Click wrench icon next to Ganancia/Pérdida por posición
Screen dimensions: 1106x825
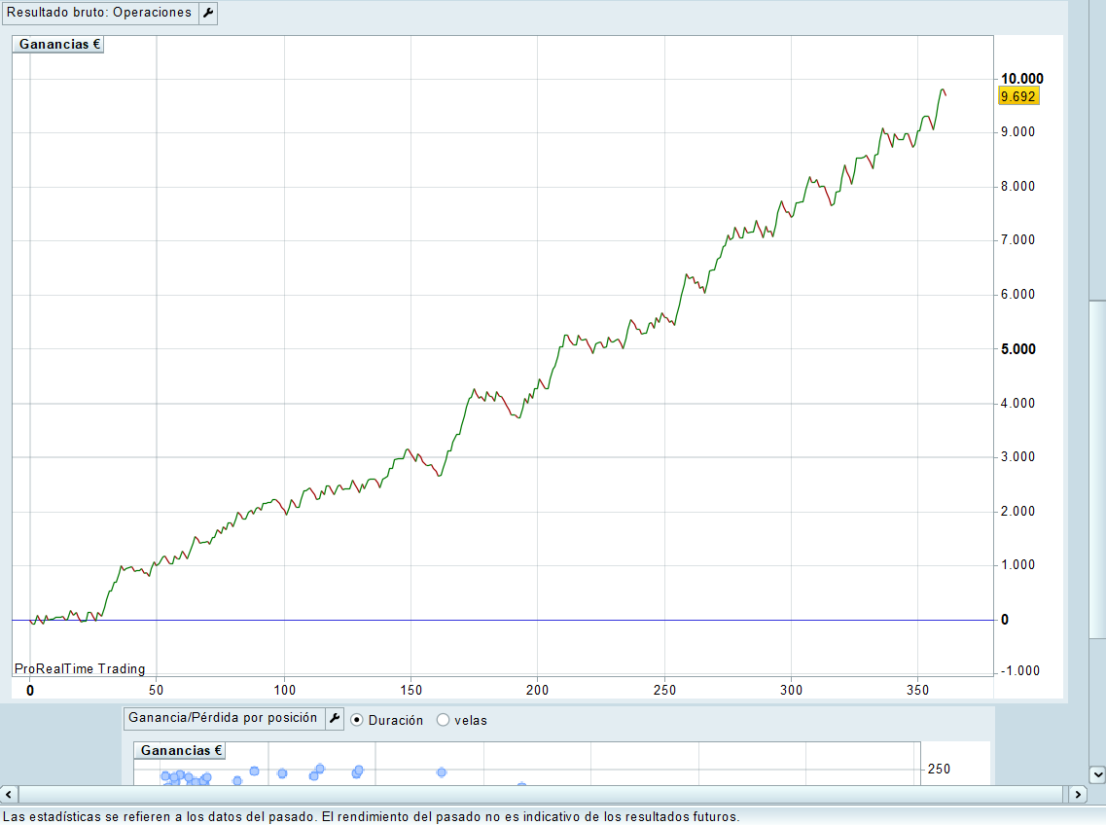[335, 719]
